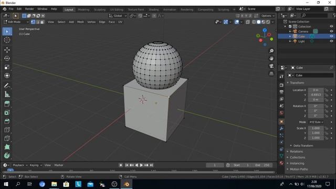The height and width of the screenshot is (189, 336).
Task: Lock the Location X value
Action: coord(327,90)
